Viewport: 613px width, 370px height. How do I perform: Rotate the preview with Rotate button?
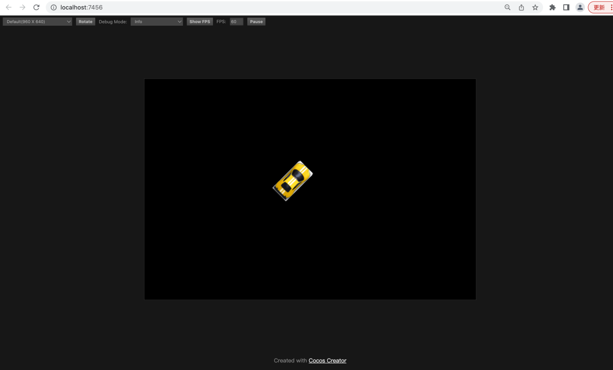[85, 22]
